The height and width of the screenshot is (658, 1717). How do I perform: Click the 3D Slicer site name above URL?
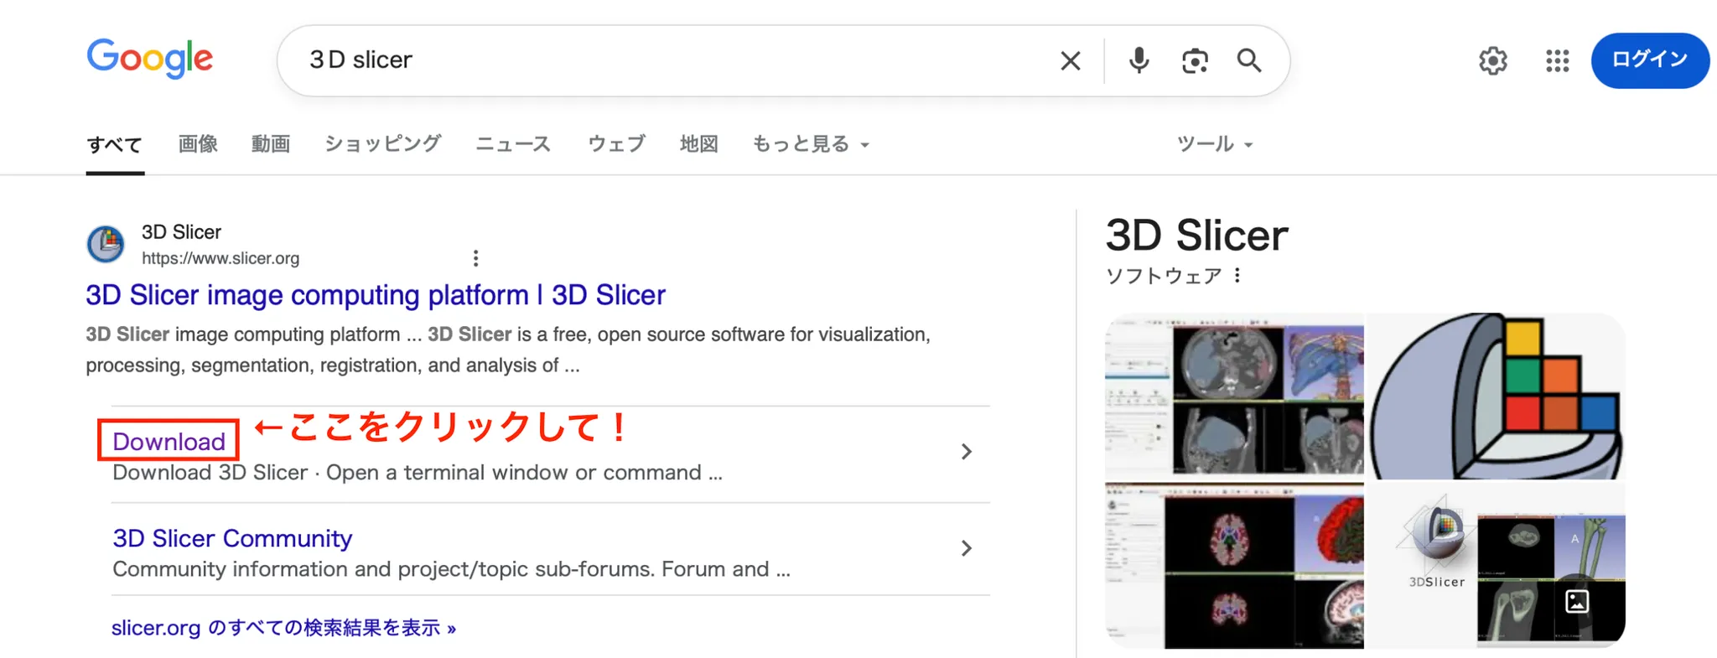(x=181, y=232)
